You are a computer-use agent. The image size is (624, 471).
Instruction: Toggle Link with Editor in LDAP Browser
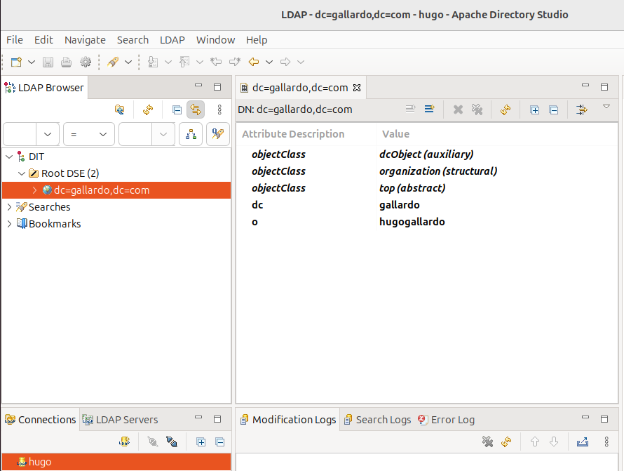click(x=196, y=110)
